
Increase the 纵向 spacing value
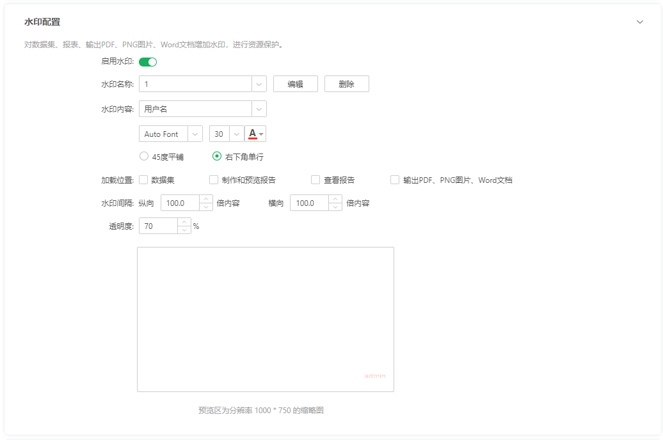[x=206, y=199]
